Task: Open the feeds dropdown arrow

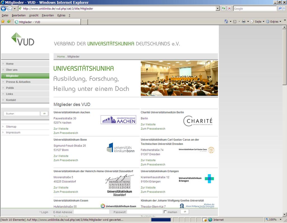Action: (x=239, y=22)
